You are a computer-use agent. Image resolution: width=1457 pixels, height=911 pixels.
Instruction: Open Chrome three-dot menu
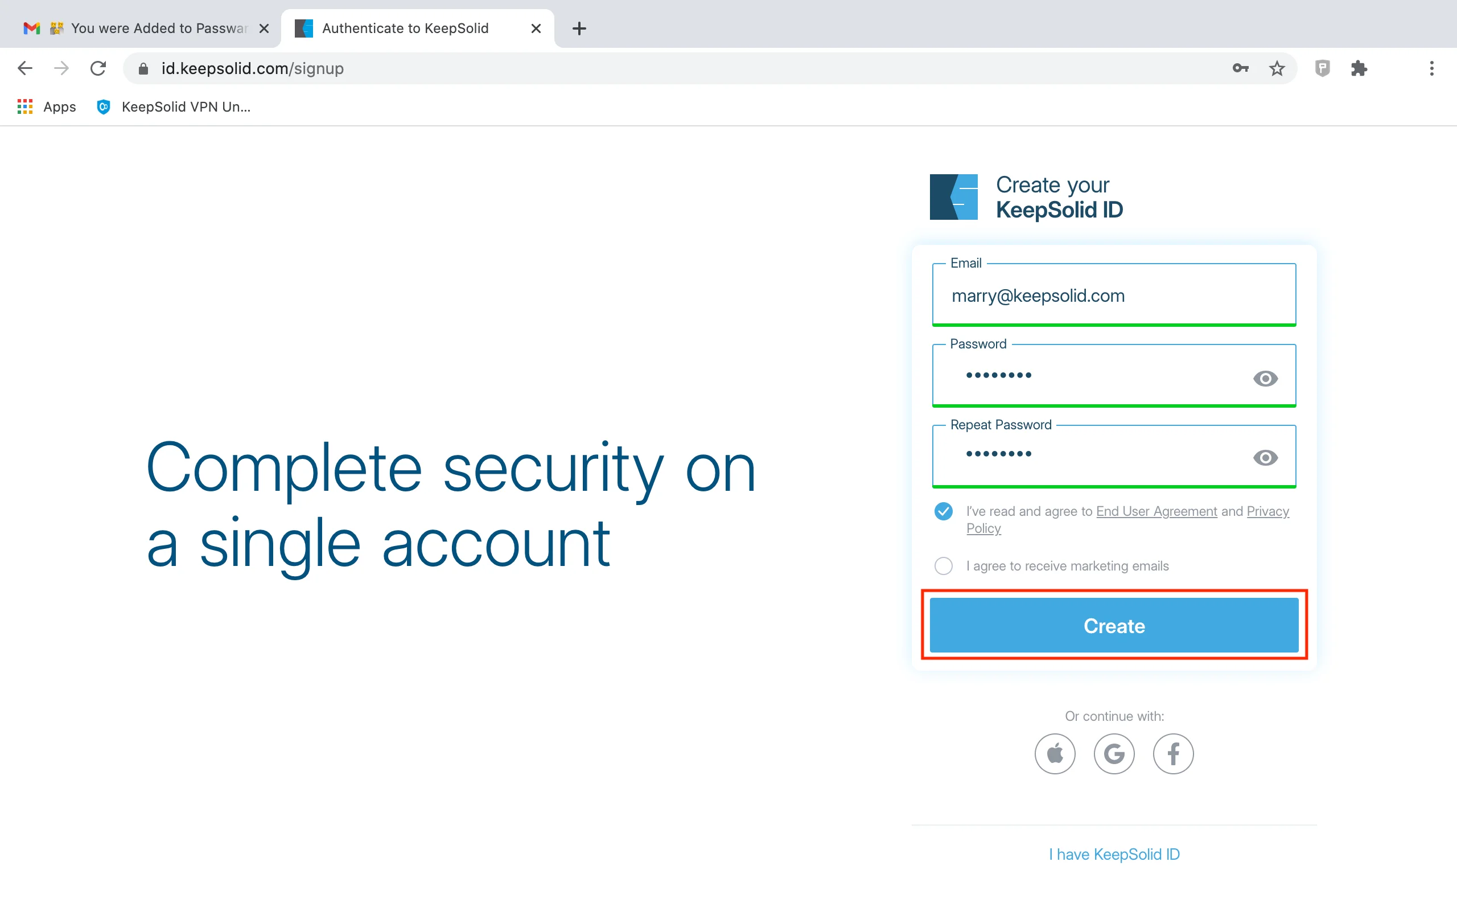1432,69
